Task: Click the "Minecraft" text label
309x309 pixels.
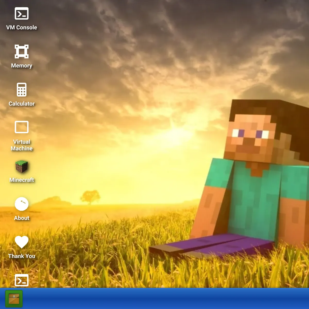Action: [x=22, y=180]
